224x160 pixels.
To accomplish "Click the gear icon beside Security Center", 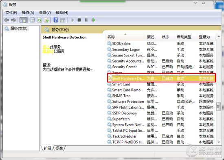I will click(x=109, y=67).
